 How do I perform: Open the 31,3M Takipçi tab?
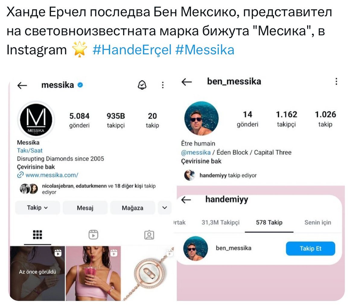pos(221,222)
